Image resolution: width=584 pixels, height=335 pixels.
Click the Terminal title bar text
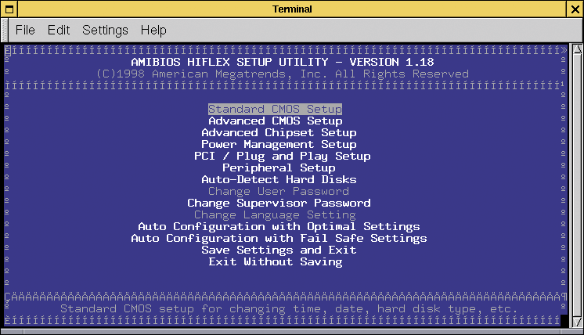click(x=292, y=9)
